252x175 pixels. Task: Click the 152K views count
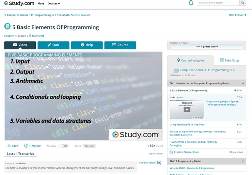click(x=155, y=146)
